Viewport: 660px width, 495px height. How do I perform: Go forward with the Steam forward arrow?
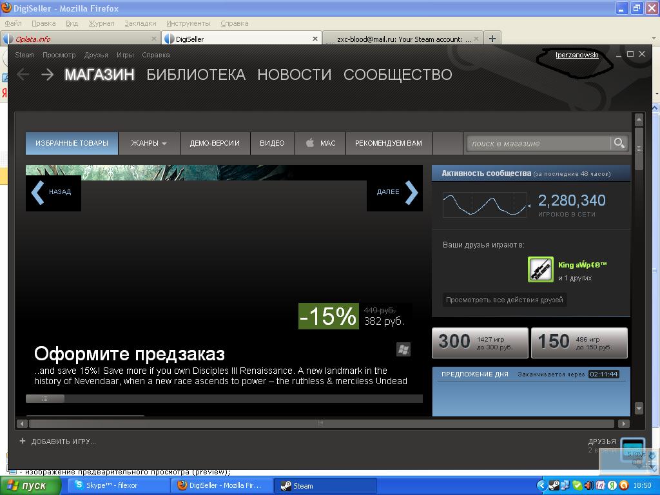pos(48,75)
